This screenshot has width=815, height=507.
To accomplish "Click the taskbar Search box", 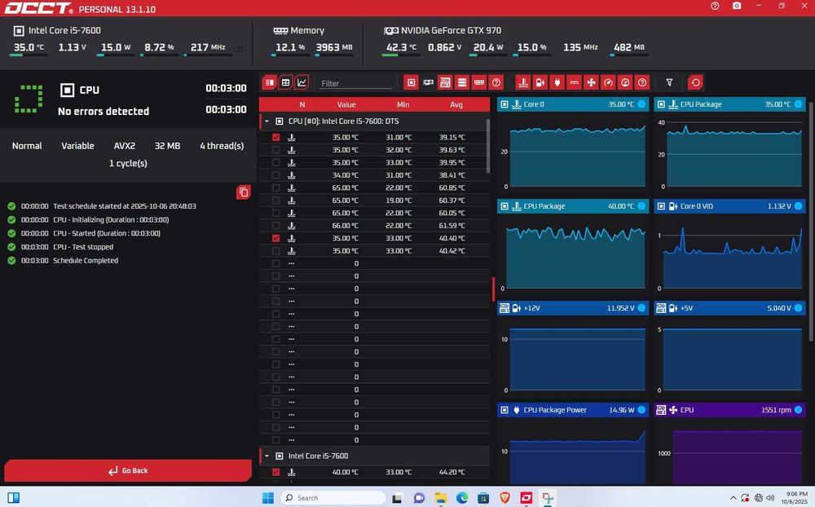I will coord(333,498).
